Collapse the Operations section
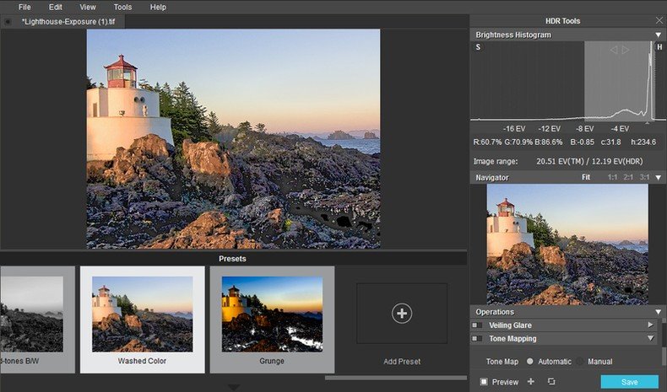Image resolution: width=667 pixels, height=392 pixels. coord(658,312)
